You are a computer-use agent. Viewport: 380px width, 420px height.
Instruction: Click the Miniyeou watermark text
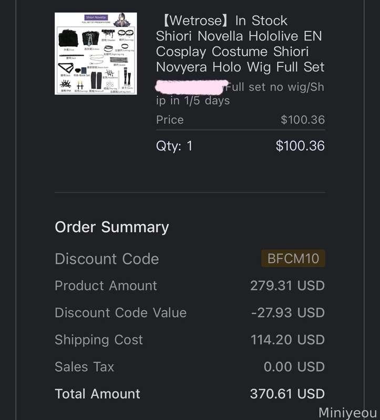point(347,413)
